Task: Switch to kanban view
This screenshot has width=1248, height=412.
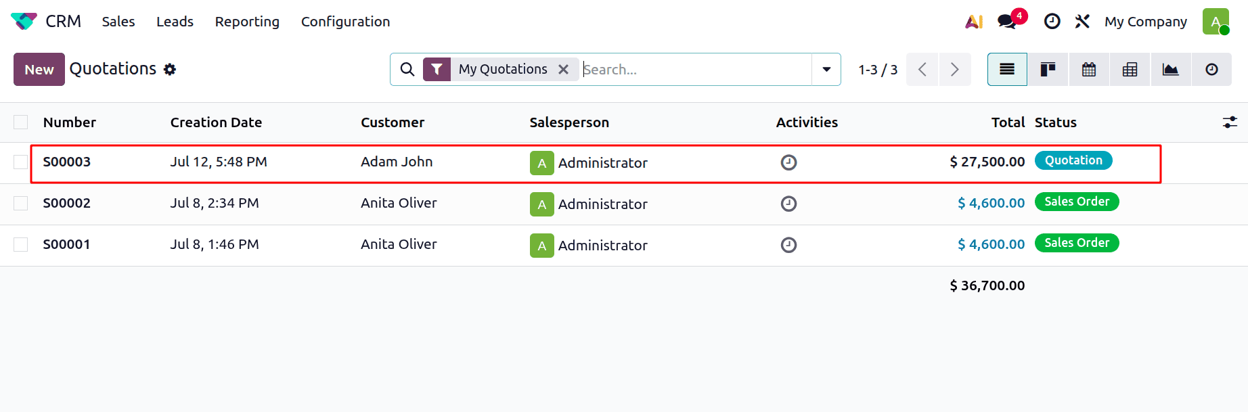Action: 1048,69
